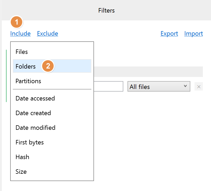
Task: Pick Partitions in the dropdown menu
Action: pyautogui.click(x=52, y=81)
